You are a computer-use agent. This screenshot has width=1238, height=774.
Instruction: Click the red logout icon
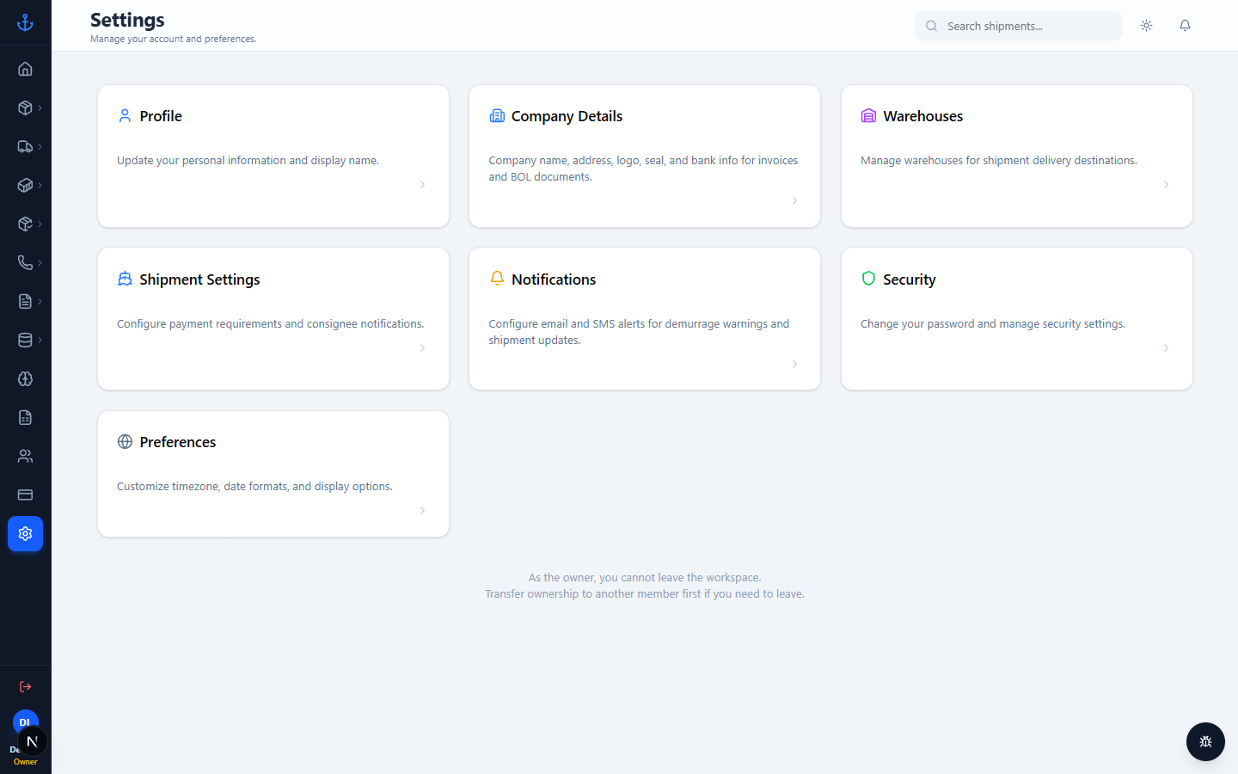click(x=25, y=686)
